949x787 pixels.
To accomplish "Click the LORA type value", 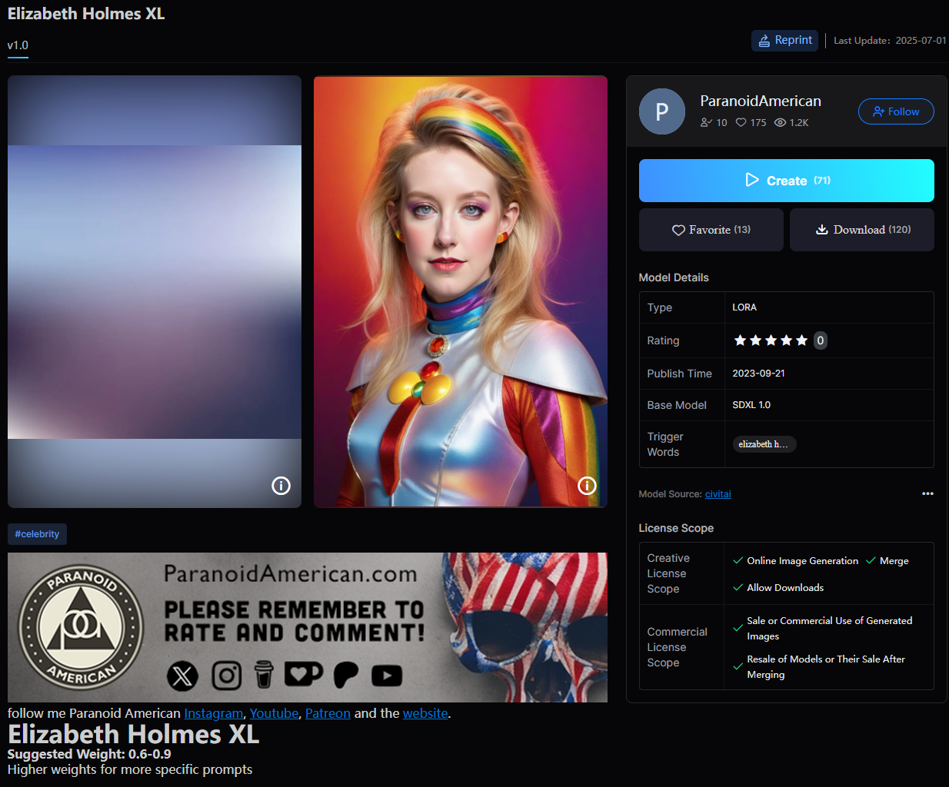I will tap(744, 307).
